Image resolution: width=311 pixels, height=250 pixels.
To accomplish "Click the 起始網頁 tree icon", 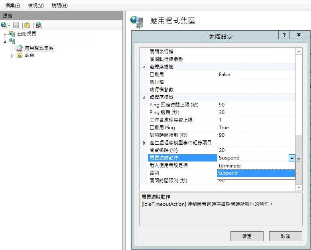I will click(12, 34).
